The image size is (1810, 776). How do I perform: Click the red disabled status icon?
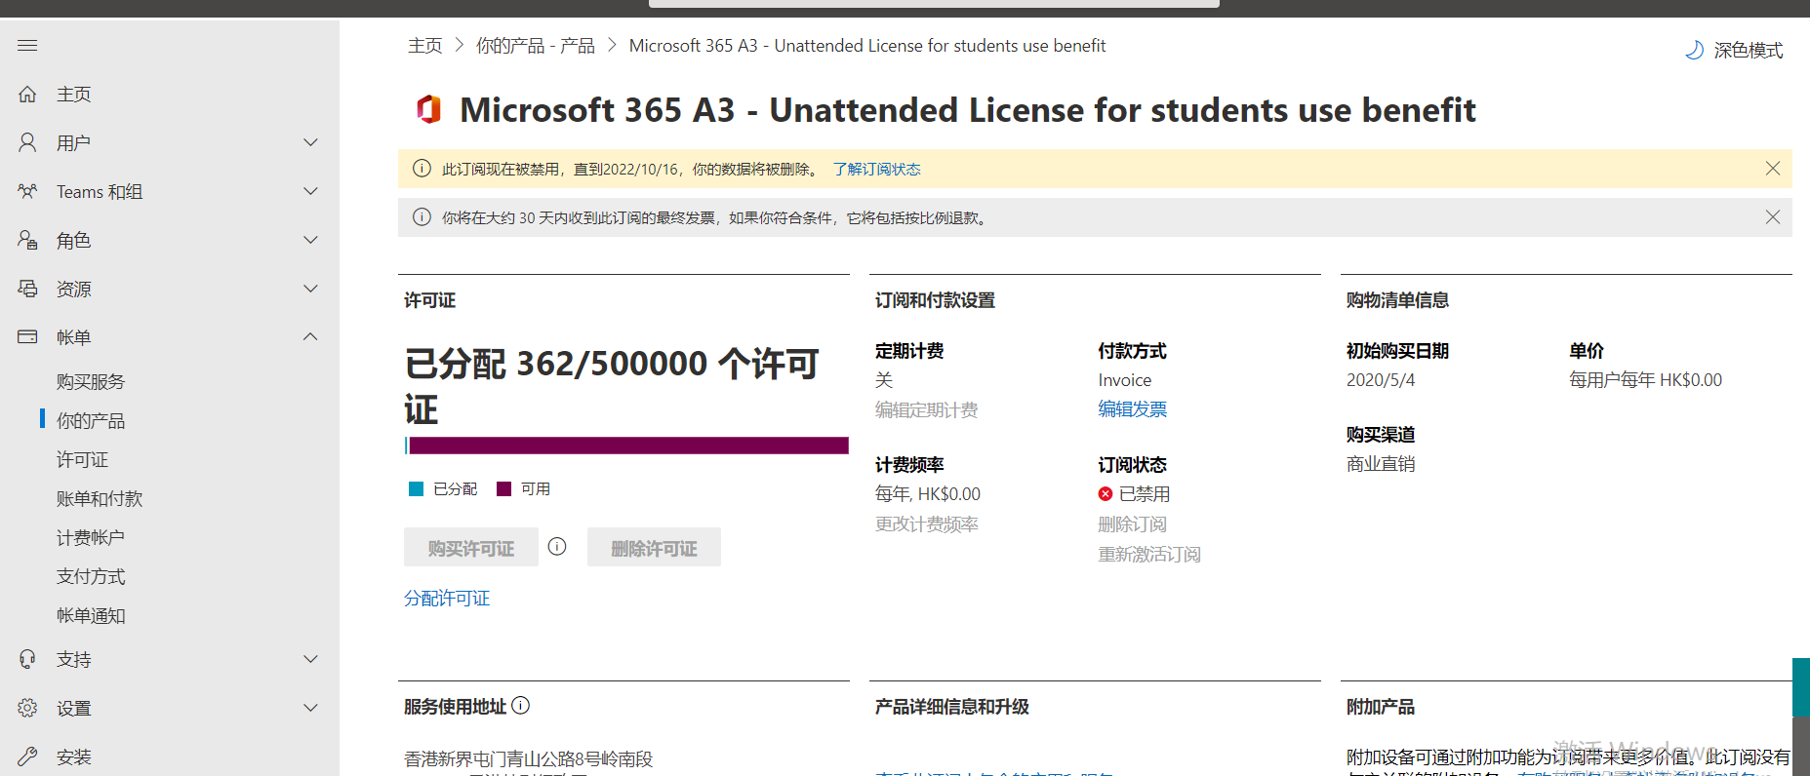click(x=1106, y=494)
